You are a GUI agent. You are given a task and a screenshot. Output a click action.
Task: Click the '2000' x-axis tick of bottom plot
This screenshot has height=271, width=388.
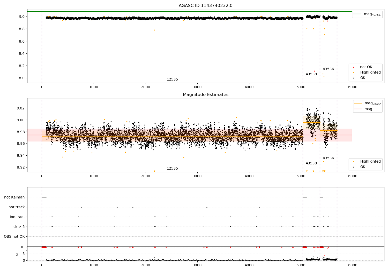pos(146,265)
